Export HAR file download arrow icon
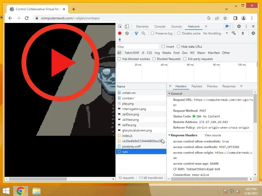 (x=120, y=40)
